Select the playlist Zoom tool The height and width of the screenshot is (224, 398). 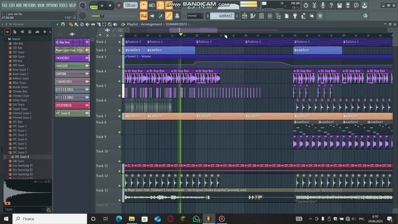[109, 24]
